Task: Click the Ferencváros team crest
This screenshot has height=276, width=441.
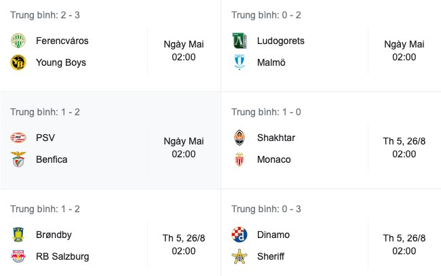Action: 18,41
